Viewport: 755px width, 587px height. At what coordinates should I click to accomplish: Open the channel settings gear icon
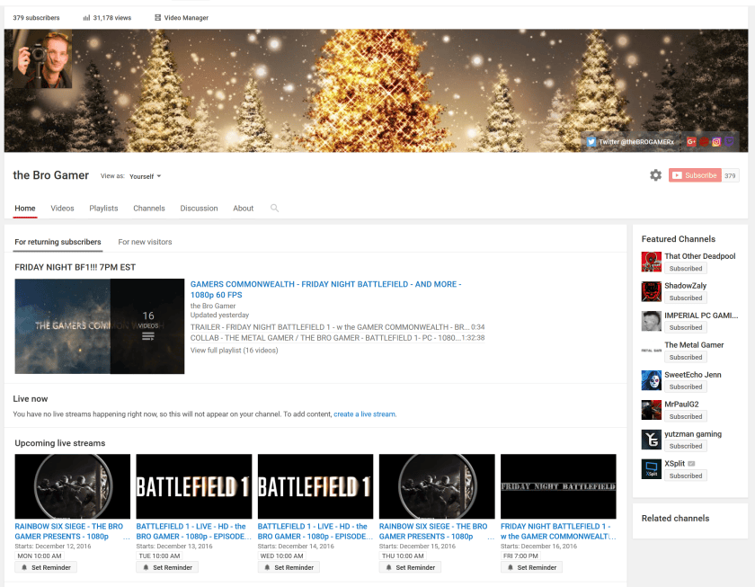655,175
